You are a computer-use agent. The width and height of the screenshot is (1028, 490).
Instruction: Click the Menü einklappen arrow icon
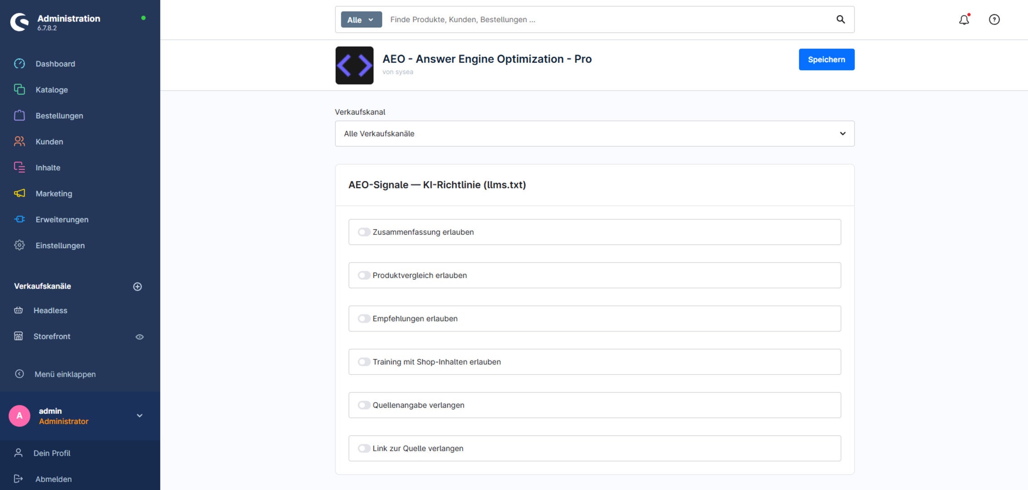point(20,374)
